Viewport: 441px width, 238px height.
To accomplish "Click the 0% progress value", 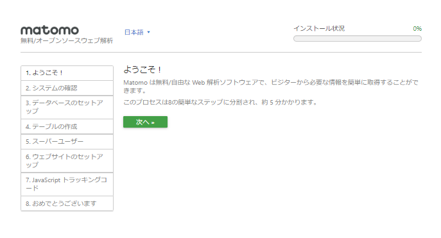I will 417,29.
